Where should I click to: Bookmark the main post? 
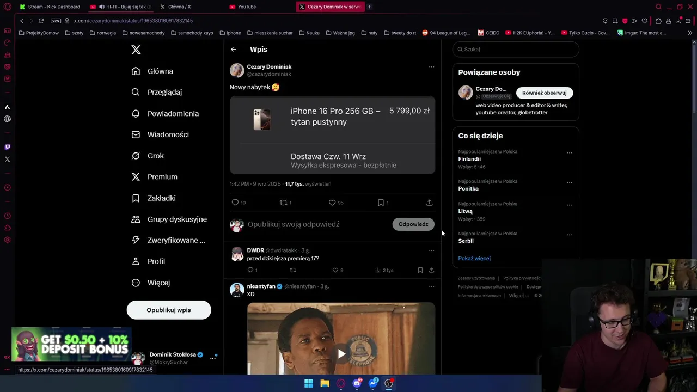click(381, 203)
